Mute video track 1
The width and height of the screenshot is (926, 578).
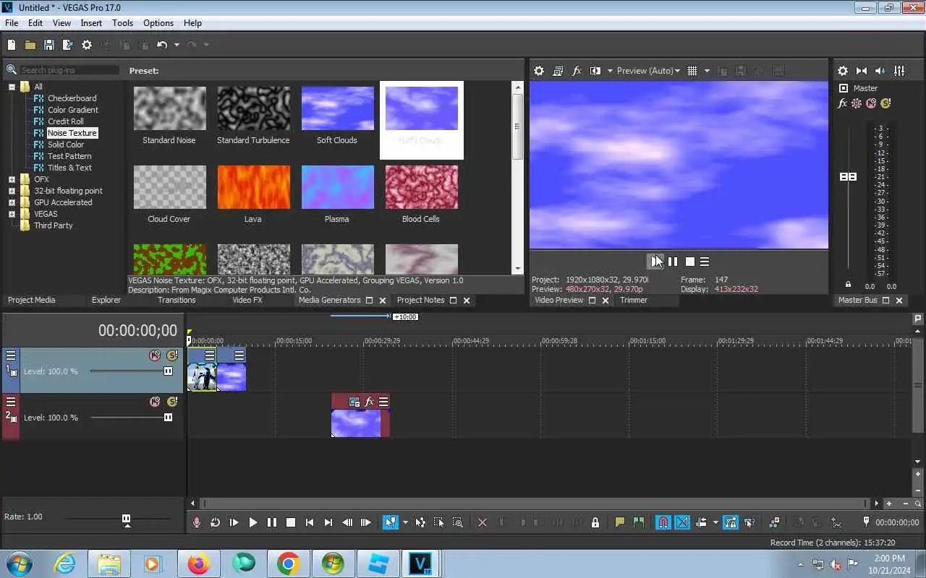click(154, 355)
